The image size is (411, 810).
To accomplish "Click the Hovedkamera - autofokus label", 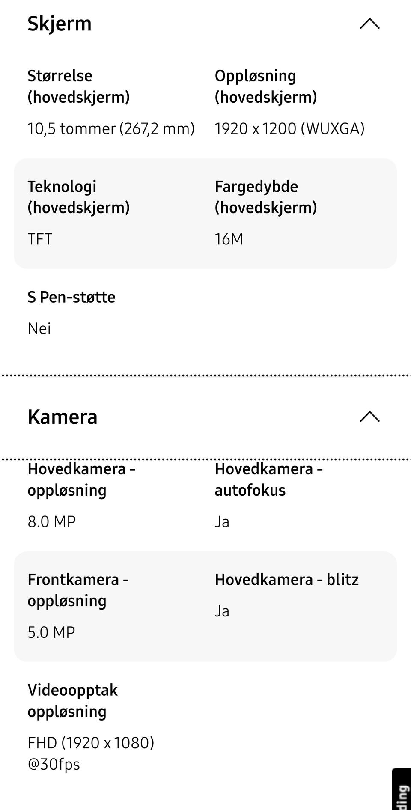I will pos(268,479).
